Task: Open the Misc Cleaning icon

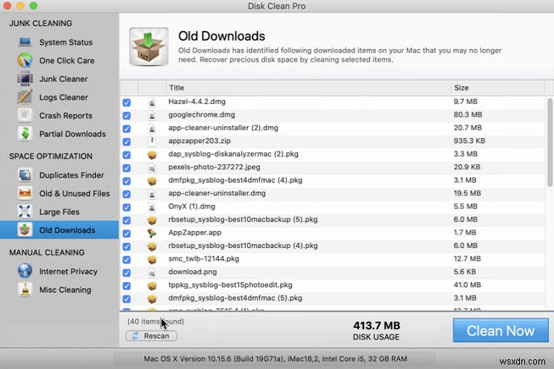Action: coord(25,290)
